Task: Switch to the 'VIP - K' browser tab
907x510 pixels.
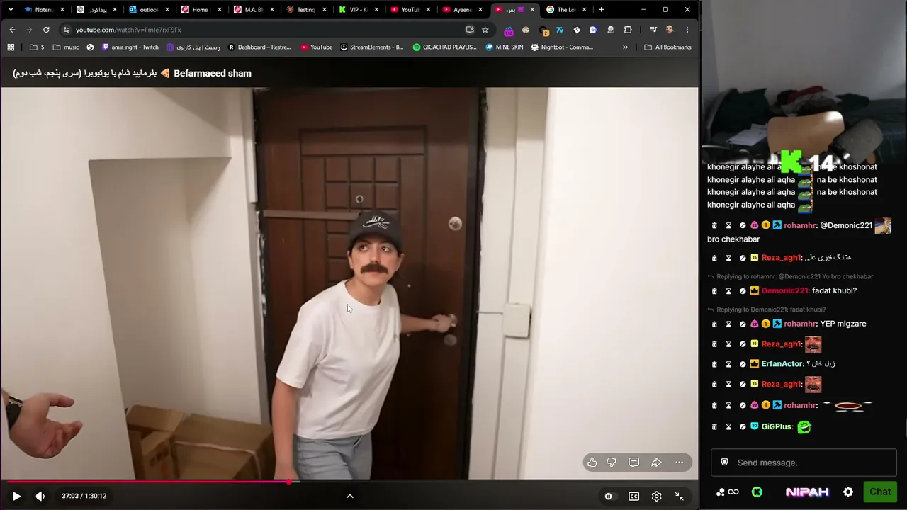Action: coord(358,10)
